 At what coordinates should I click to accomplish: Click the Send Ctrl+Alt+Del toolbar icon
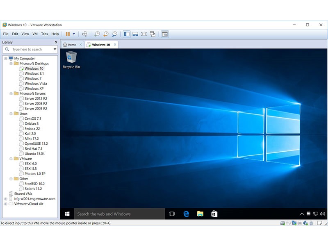click(85, 34)
